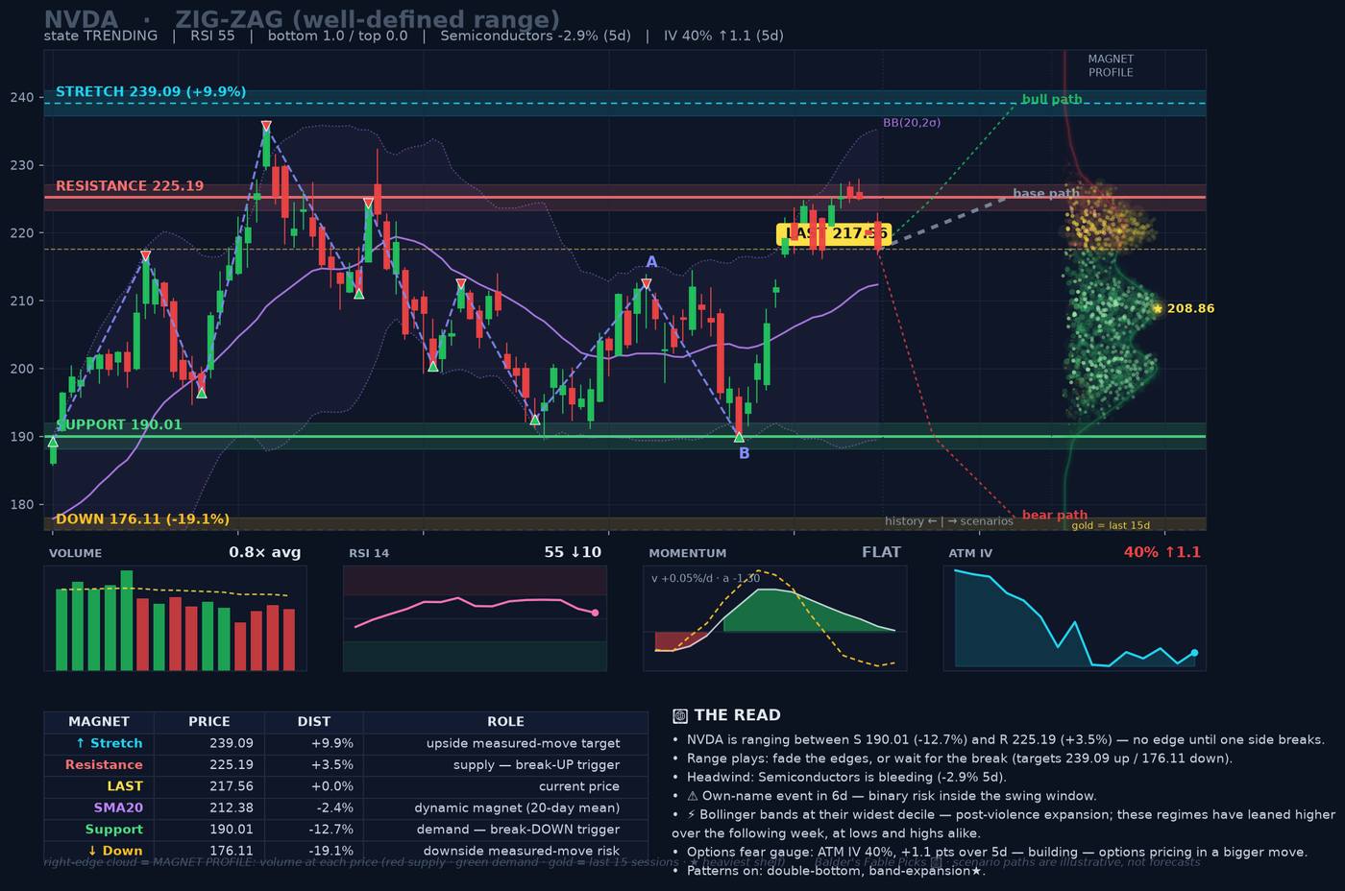Image resolution: width=1345 pixels, height=891 pixels.
Task: Click 'Semiconductors -2.9% (5d)' in the header
Action: pyautogui.click(x=535, y=36)
